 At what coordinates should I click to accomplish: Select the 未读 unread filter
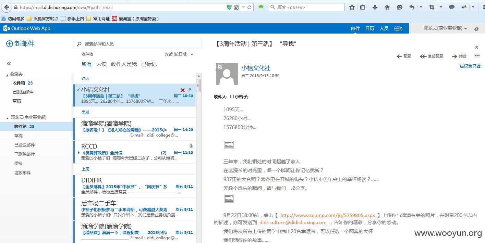(101, 64)
